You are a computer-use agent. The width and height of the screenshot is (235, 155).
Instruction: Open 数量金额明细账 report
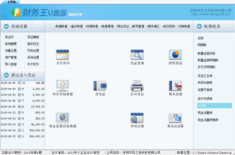click(208, 60)
